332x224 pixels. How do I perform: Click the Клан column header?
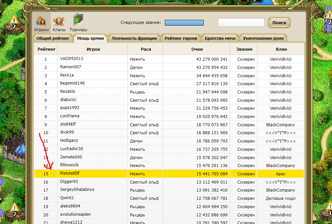pyautogui.click(x=281, y=49)
